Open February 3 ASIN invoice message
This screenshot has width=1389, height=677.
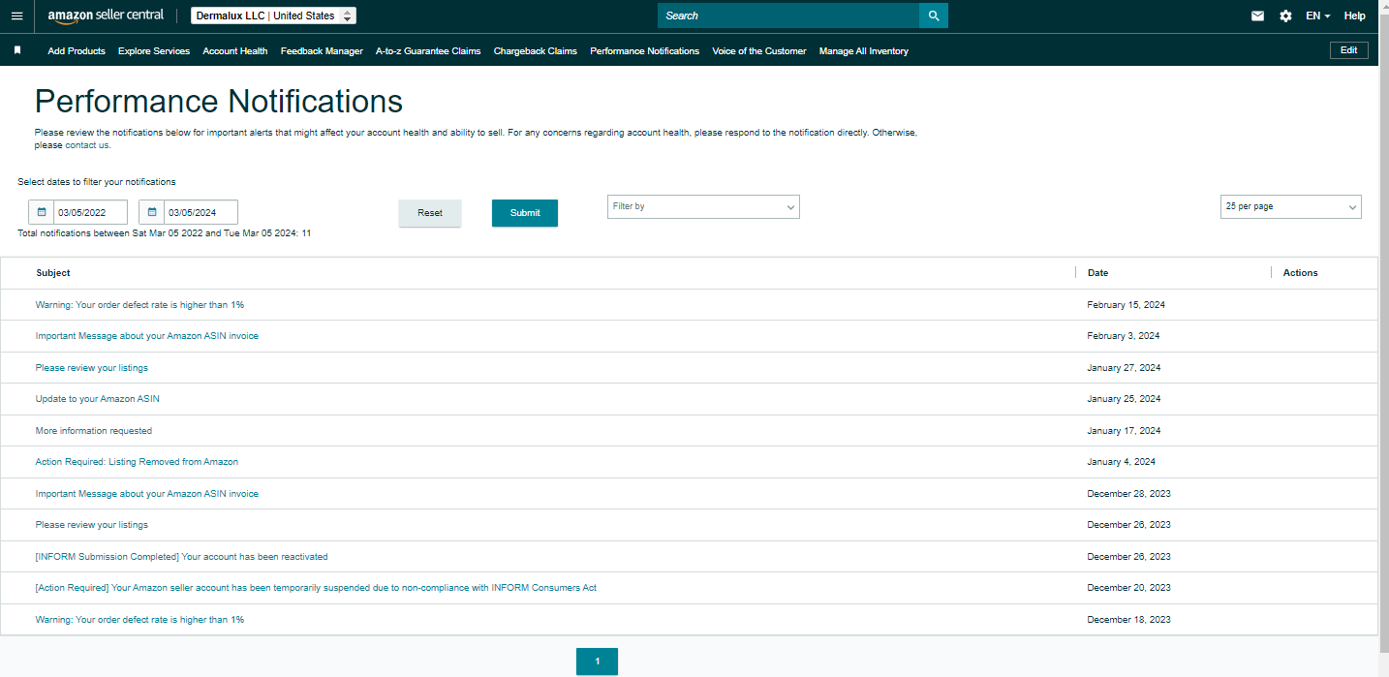click(x=147, y=336)
